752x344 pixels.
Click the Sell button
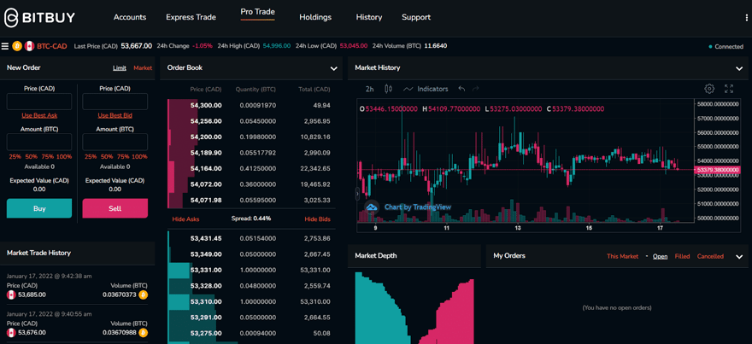pos(115,208)
